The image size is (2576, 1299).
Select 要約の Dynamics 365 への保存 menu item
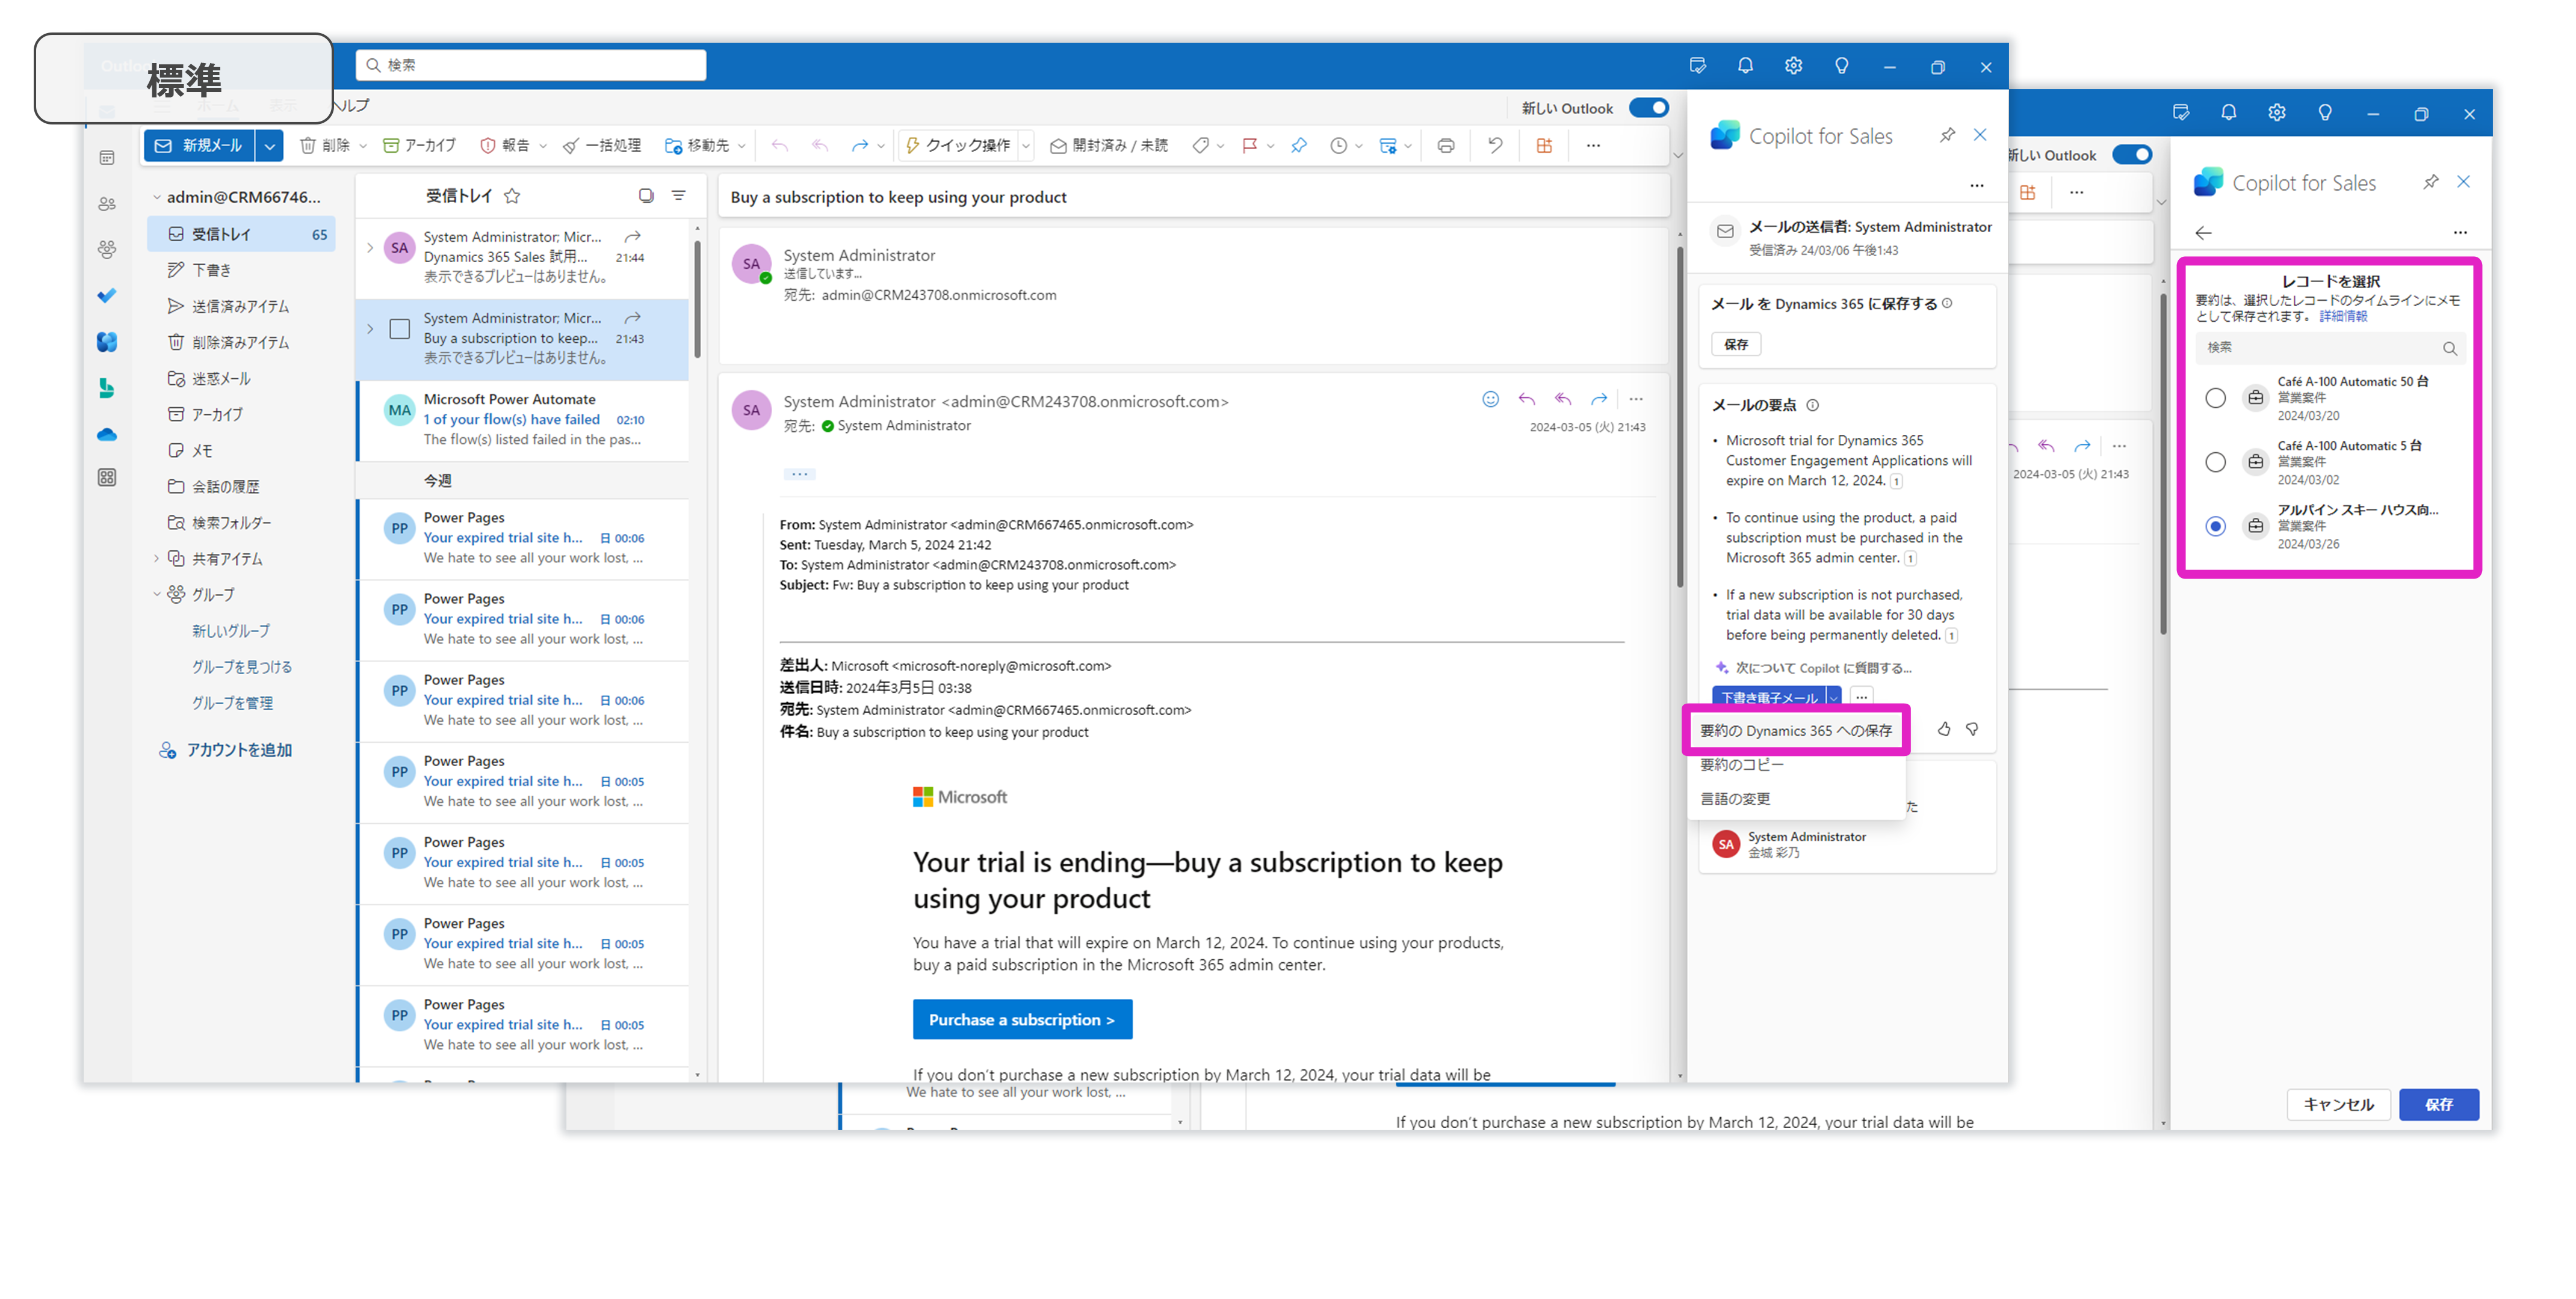[x=1796, y=731]
